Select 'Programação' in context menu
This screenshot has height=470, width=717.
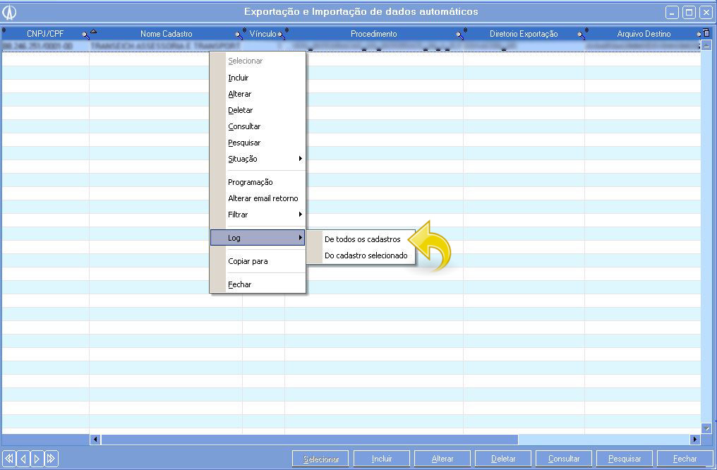click(x=250, y=182)
